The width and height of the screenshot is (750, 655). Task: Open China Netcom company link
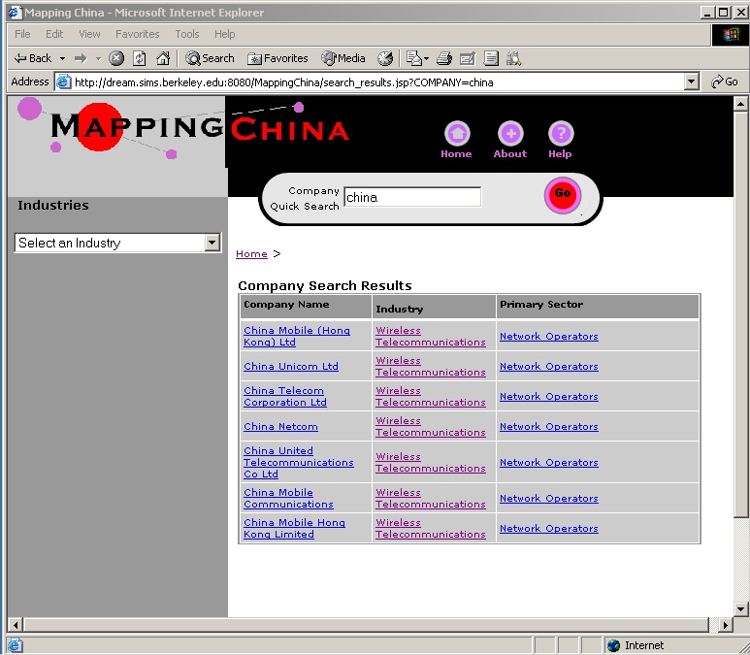click(x=280, y=427)
